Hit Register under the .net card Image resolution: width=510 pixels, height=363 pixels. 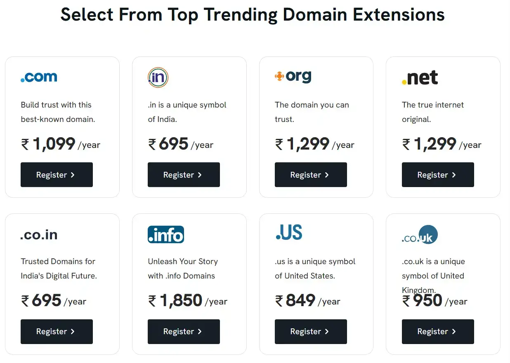(x=438, y=175)
